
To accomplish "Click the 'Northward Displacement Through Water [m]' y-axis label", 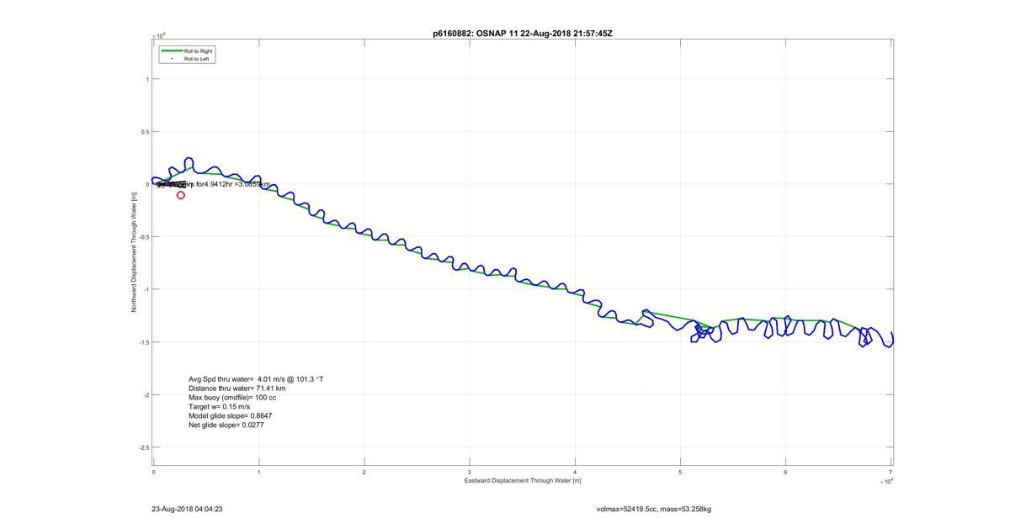I will click(133, 252).
